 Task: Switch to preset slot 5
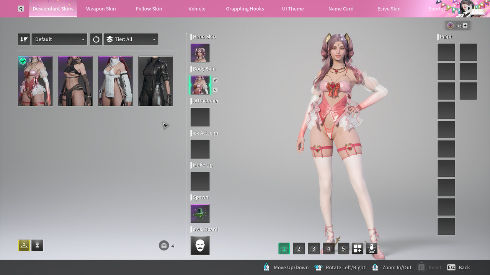point(343,249)
